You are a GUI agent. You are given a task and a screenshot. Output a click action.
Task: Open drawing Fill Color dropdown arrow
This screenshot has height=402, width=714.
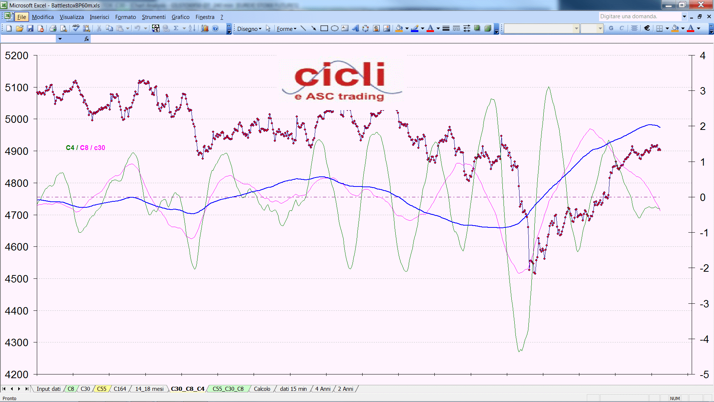407,29
